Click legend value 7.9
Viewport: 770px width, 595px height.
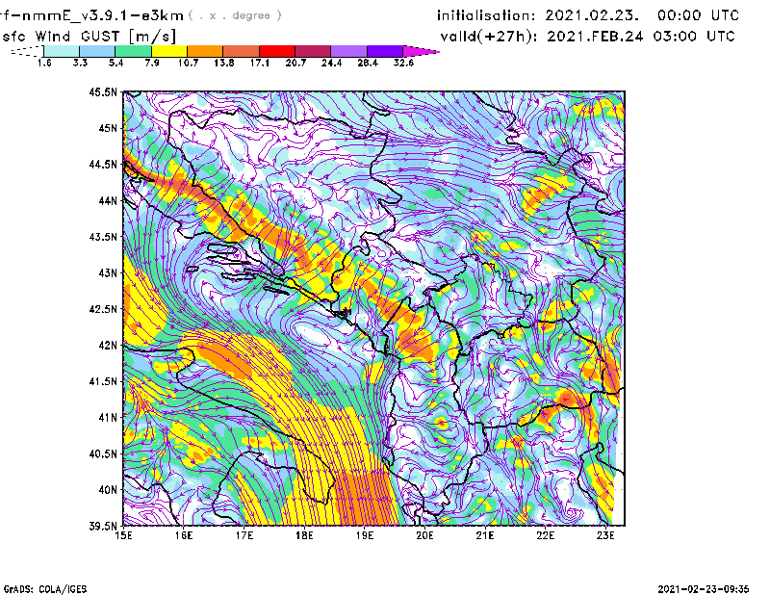click(152, 63)
